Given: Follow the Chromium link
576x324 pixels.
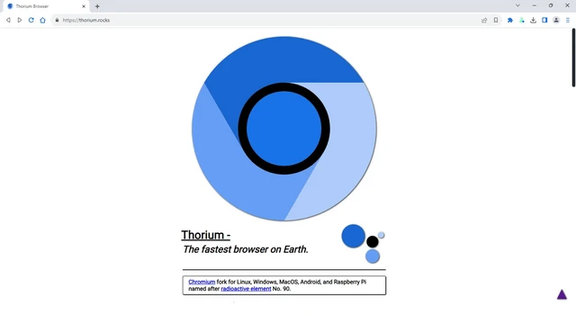Looking at the screenshot, I should coord(202,282).
